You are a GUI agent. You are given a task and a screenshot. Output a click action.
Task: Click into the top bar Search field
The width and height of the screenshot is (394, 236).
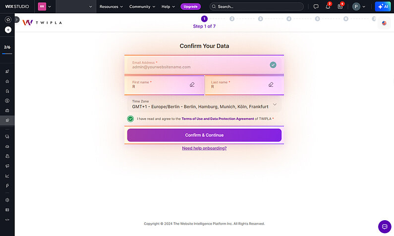257,7
